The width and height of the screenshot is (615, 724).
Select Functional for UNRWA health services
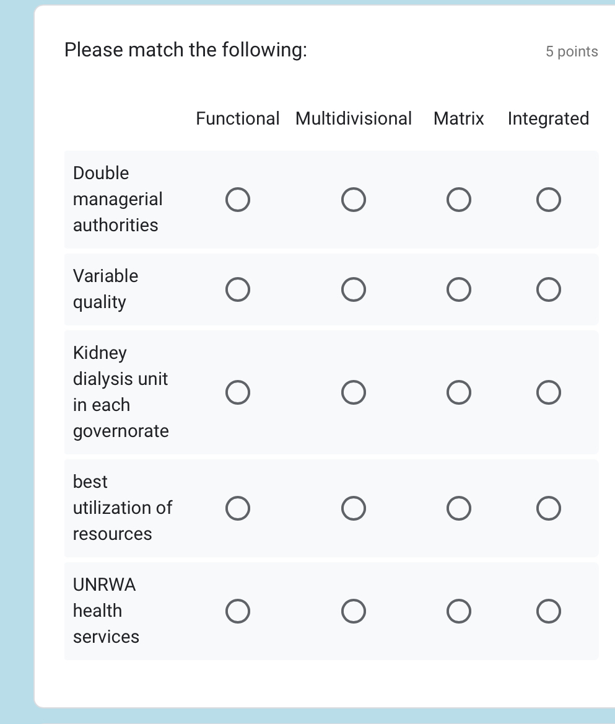click(238, 611)
